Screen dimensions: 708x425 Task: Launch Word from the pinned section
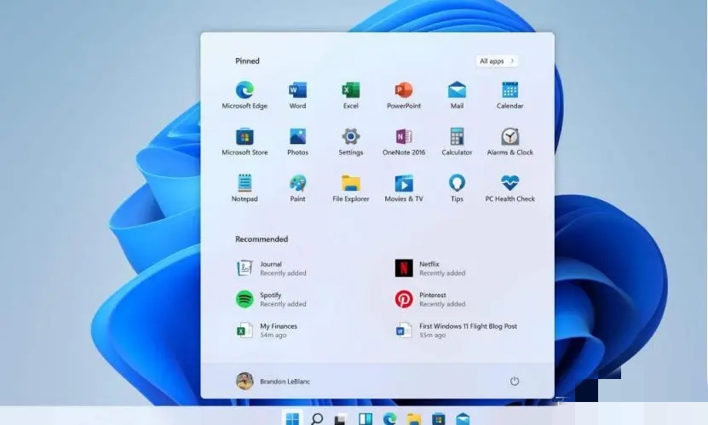point(297,95)
